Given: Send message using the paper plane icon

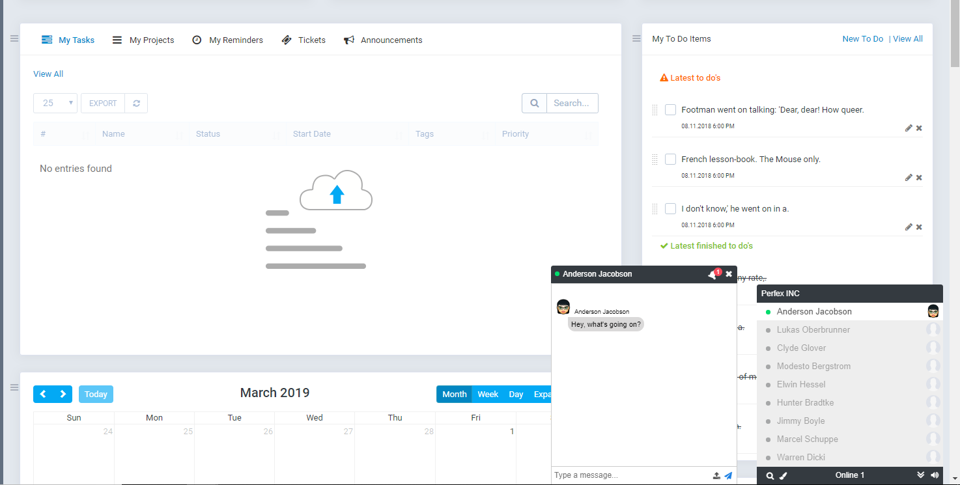Looking at the screenshot, I should coord(727,475).
